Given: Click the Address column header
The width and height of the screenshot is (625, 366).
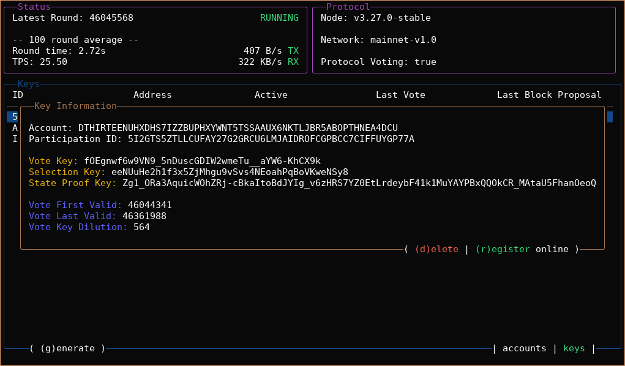Looking at the screenshot, I should coord(152,95).
